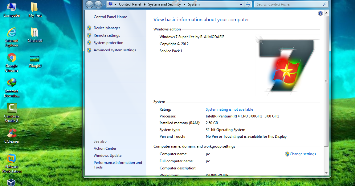The image size is (355, 186).
Task: Open Device Manager link
Action: click(107, 28)
